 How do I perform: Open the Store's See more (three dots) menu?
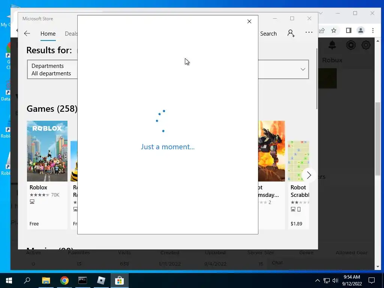click(x=309, y=32)
